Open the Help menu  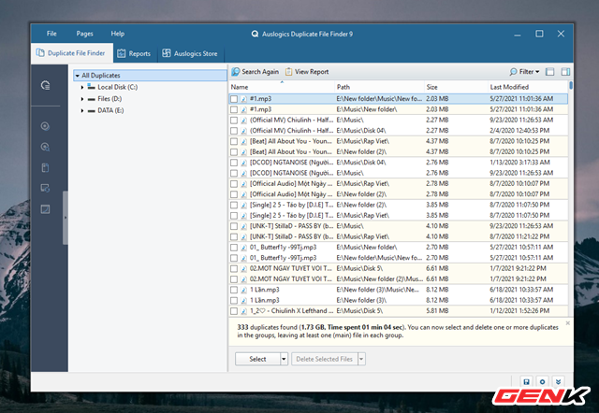click(x=118, y=34)
